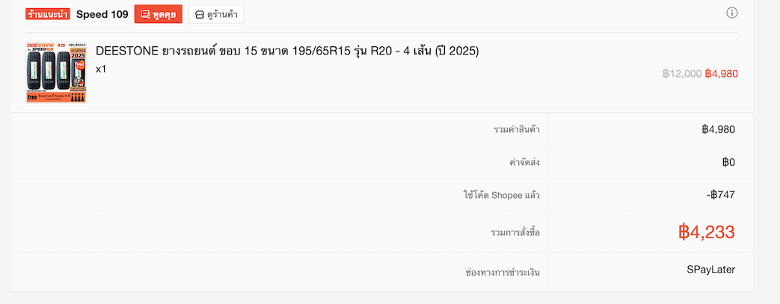Click the red ฿4,980 discounted price

pos(722,74)
